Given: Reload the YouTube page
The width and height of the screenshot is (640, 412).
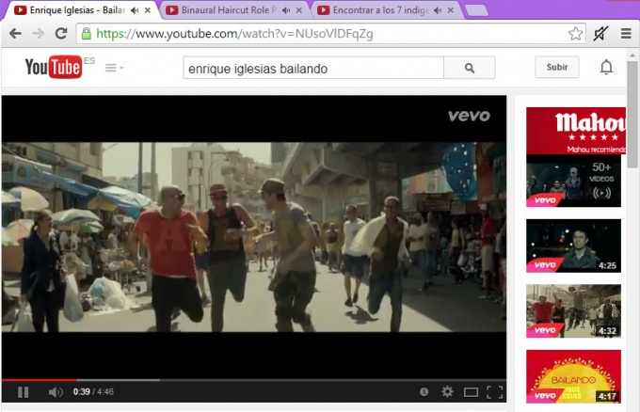Looking at the screenshot, I should tap(61, 34).
